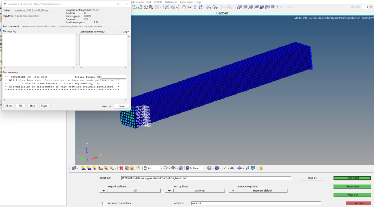Click the camera capture page icon

pyautogui.click(x=245, y=7)
